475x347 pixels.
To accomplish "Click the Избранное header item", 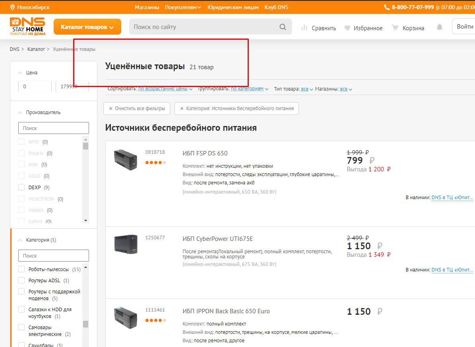I will [x=364, y=28].
